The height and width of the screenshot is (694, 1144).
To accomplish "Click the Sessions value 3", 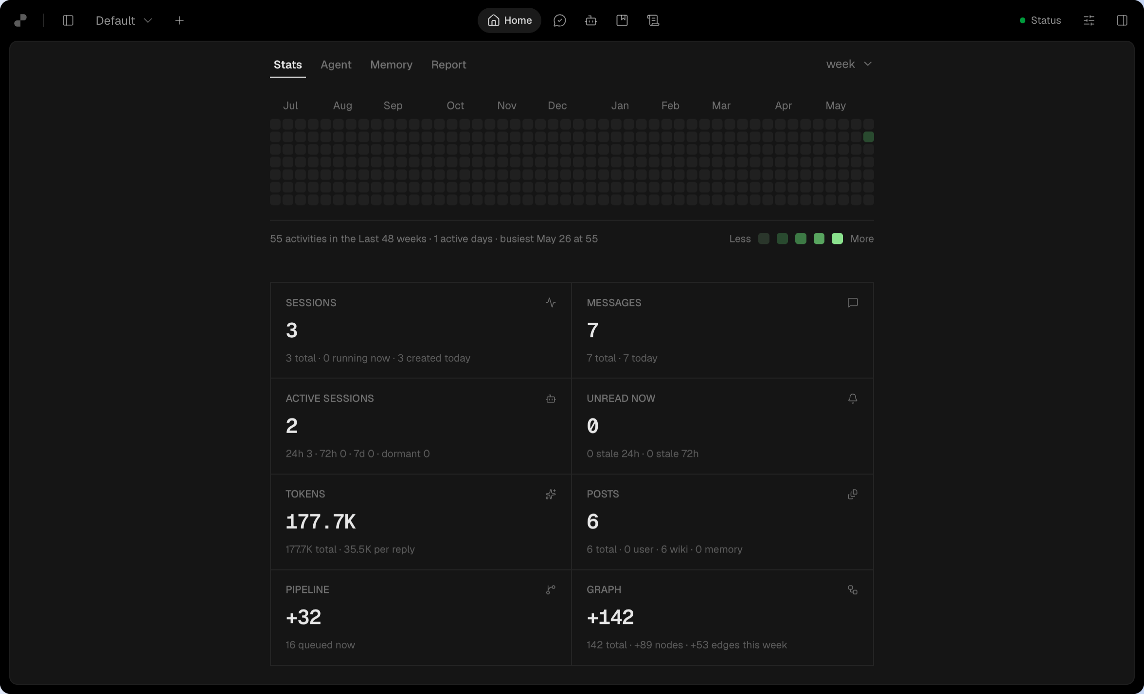I will pyautogui.click(x=292, y=330).
